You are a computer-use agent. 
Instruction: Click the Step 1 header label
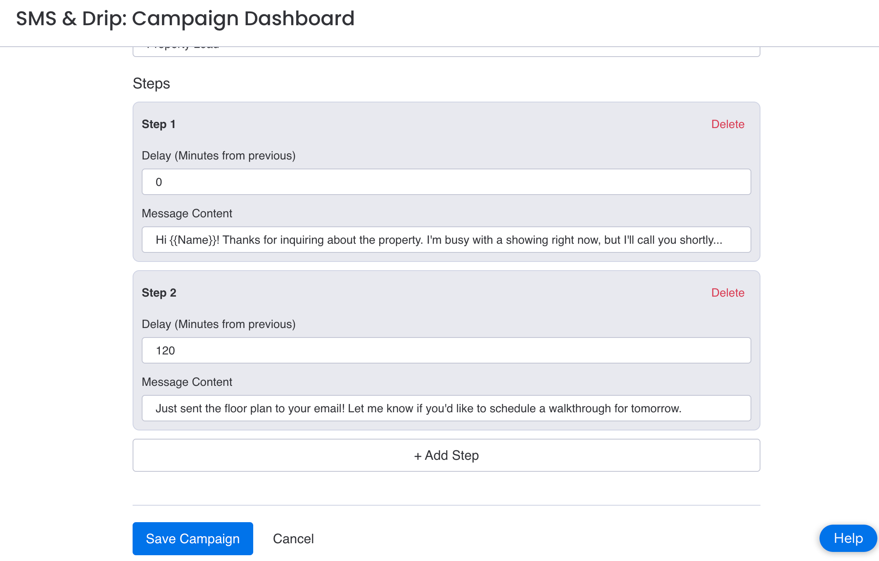click(x=159, y=124)
